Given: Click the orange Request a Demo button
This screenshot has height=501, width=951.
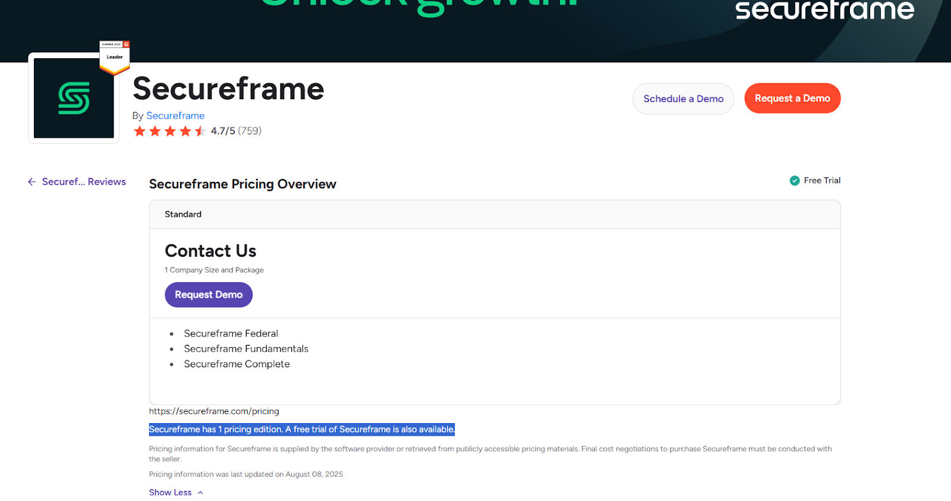Looking at the screenshot, I should pos(792,98).
